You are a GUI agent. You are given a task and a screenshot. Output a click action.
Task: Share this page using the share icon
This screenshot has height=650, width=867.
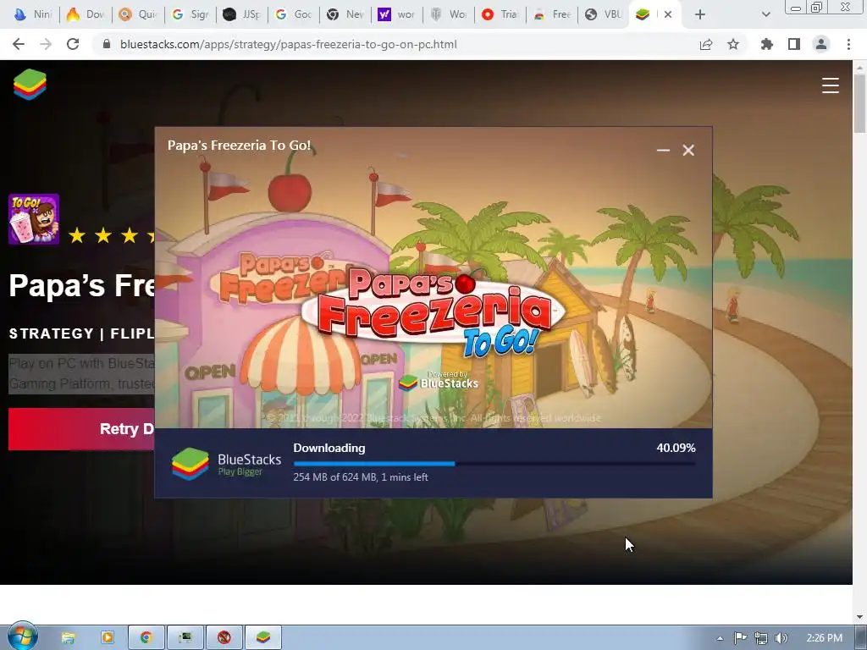706,44
